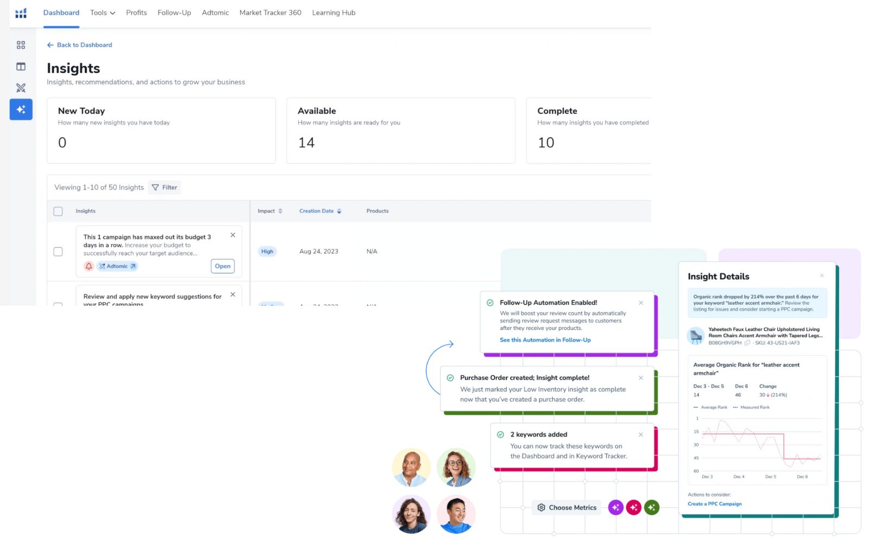
Task: Click Create a PPC Campaign link
Action: coord(715,504)
